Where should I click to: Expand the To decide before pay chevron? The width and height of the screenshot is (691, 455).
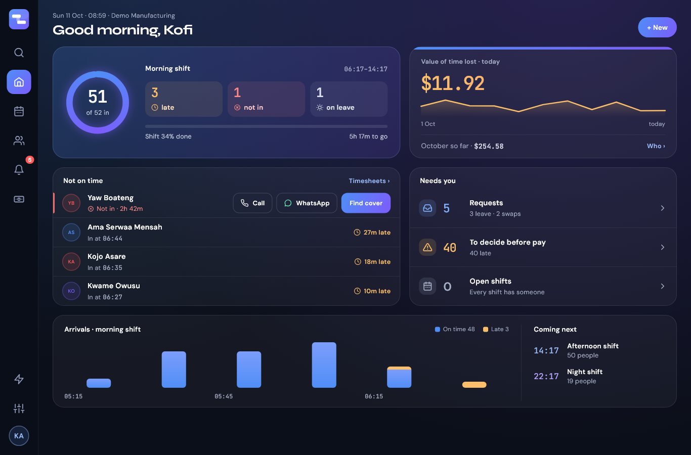click(663, 247)
